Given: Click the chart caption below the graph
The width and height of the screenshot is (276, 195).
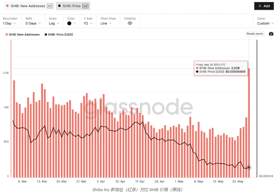Looking at the screenshot, I should (x=138, y=190).
